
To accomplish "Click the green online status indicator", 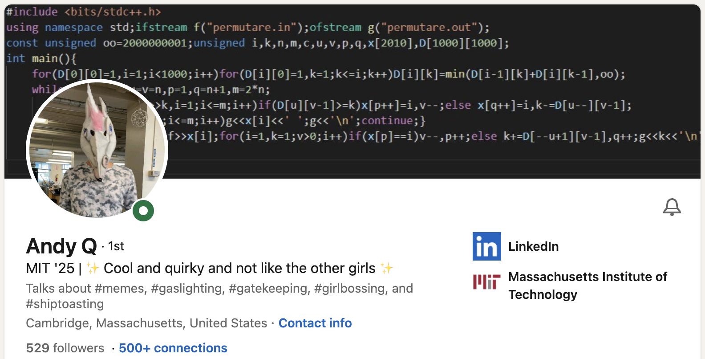I will click(143, 211).
